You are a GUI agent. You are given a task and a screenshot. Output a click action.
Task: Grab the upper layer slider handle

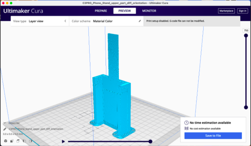[x=246, y=35]
